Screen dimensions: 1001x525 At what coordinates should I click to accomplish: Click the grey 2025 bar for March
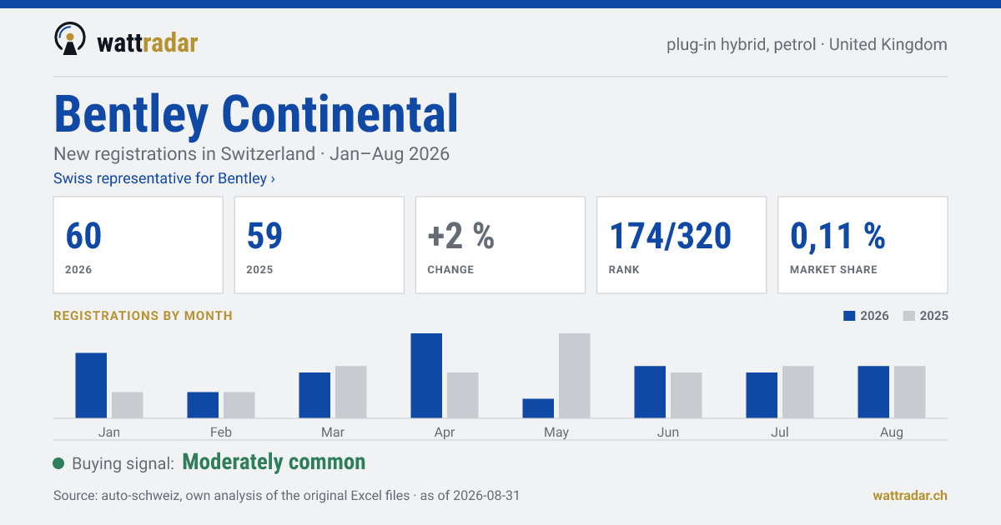coord(351,392)
